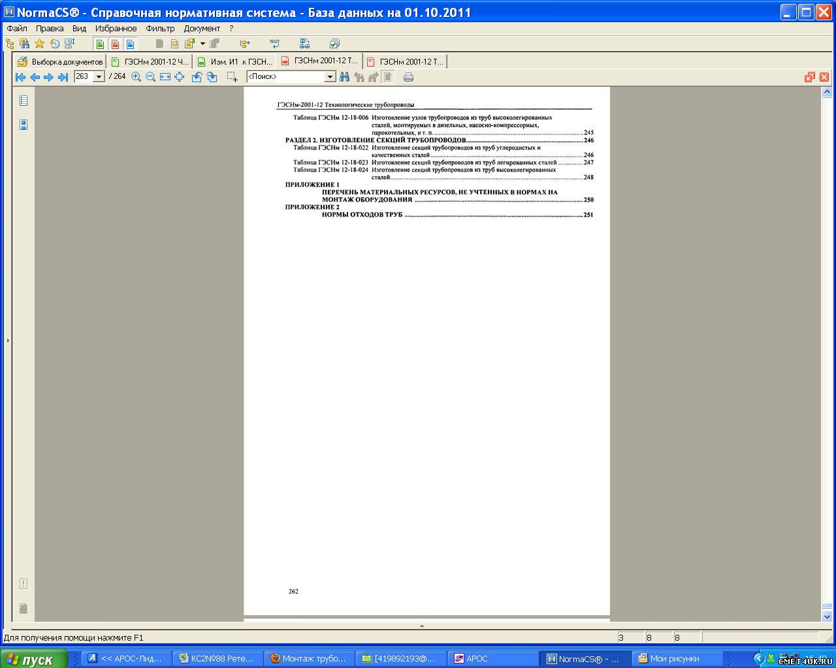Open the Фильтр menu
836x668 pixels.
pos(160,29)
